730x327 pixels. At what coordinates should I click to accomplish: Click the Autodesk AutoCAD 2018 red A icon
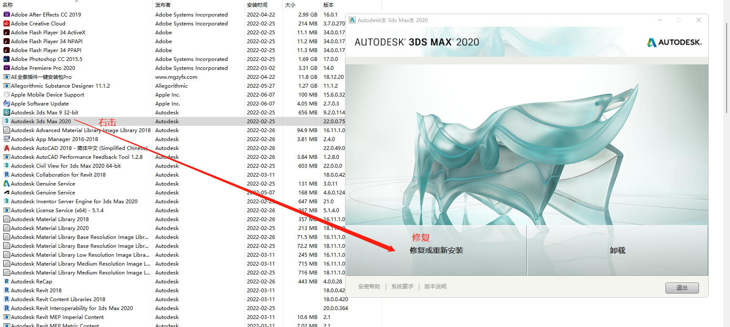click(x=7, y=148)
